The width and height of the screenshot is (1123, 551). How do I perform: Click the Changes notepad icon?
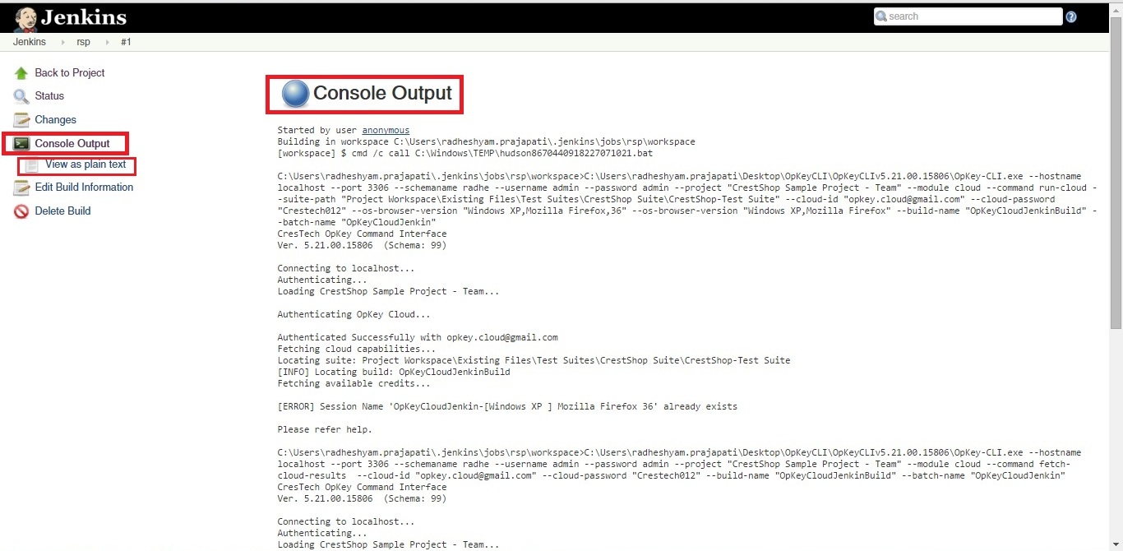21,120
